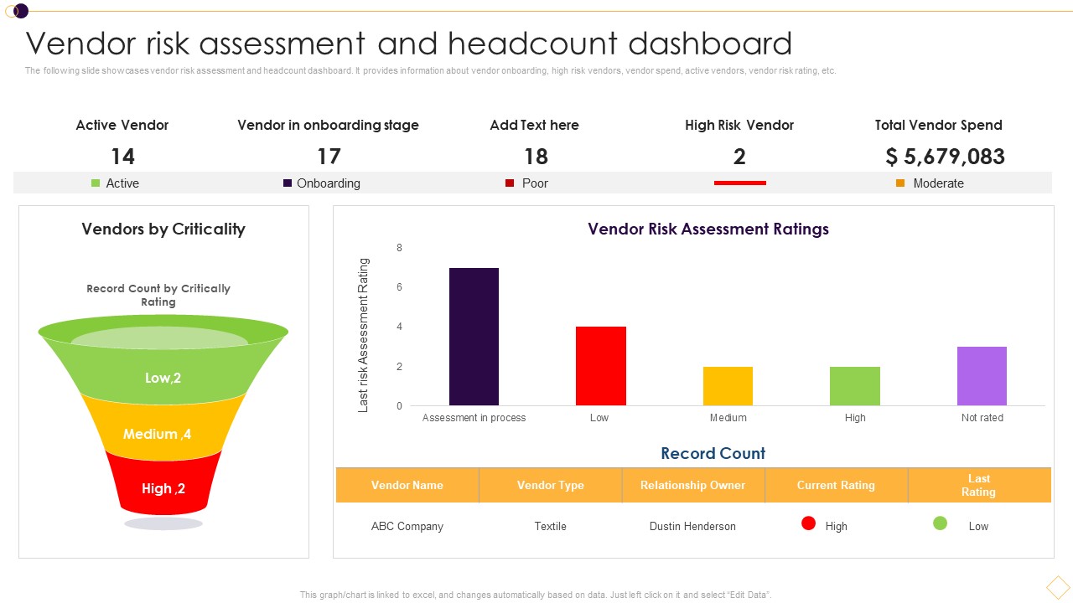The width and height of the screenshot is (1073, 603).
Task: Click the red Low rating bar
Action: tap(601, 366)
